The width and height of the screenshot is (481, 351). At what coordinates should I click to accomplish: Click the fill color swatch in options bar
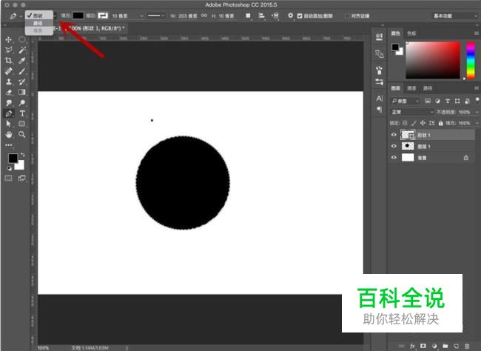78,15
